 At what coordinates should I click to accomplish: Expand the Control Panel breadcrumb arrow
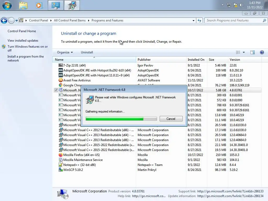coord(51,20)
